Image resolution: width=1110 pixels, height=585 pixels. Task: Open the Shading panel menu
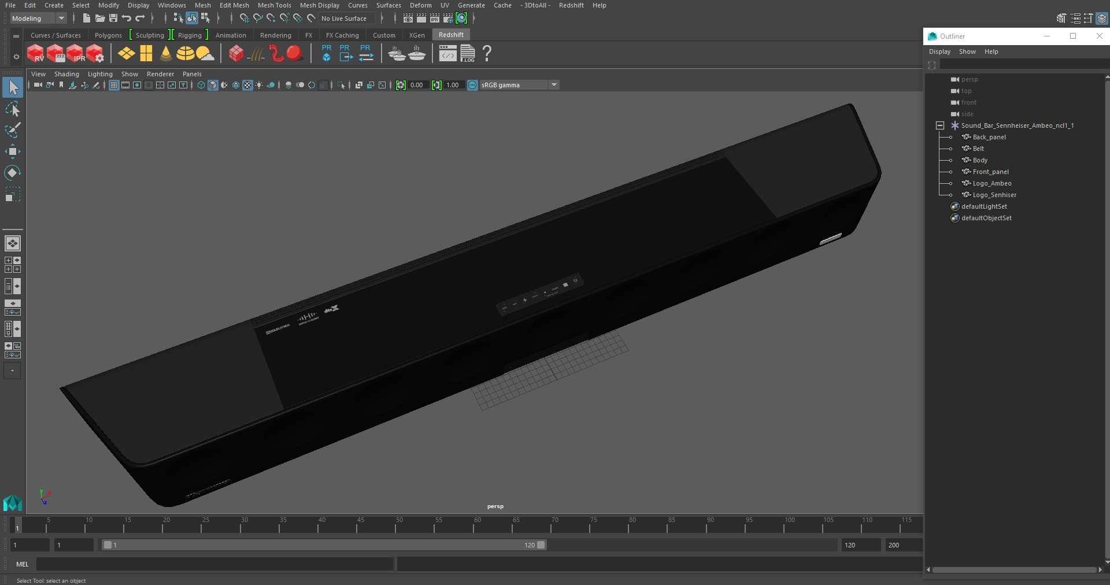click(66, 74)
